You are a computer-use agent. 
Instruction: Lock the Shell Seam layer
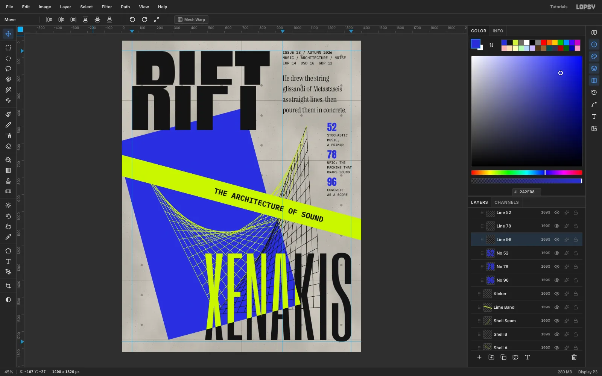click(576, 321)
